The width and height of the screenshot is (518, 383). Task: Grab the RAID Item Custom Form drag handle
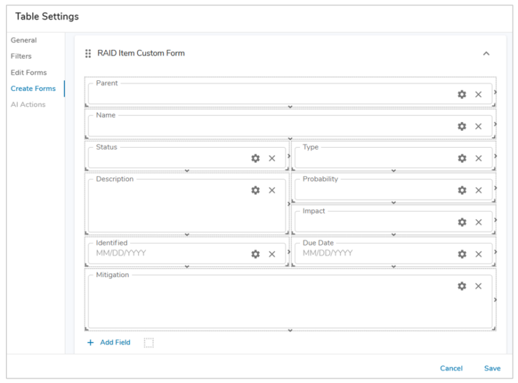point(88,53)
